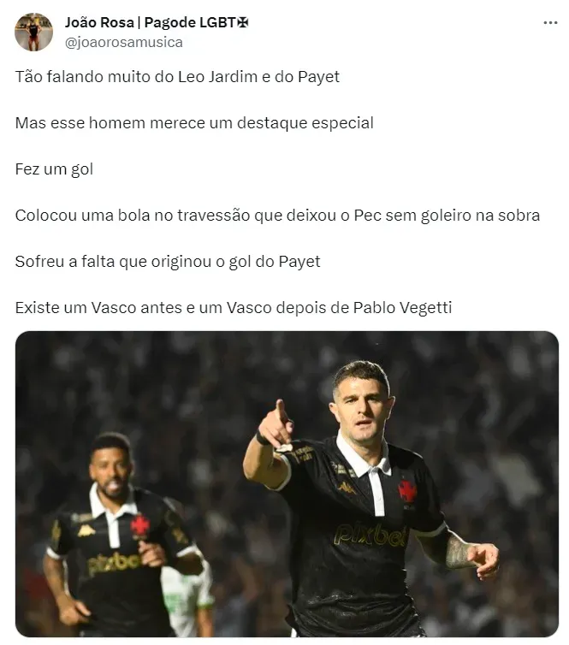The height and width of the screenshot is (645, 569).
Task: Open the attached photo of the pointing player
Action: (287, 484)
